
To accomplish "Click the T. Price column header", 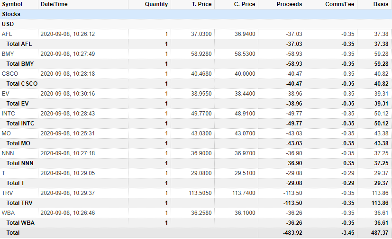I will [201, 4].
